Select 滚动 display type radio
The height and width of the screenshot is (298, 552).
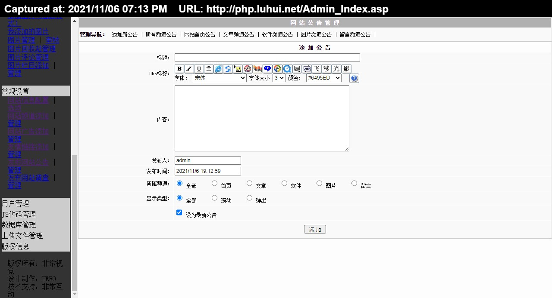click(214, 198)
